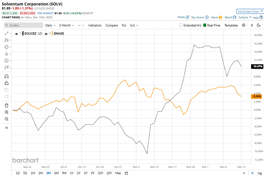Select the 9M range button
264x179 pixels.
point(64,173)
